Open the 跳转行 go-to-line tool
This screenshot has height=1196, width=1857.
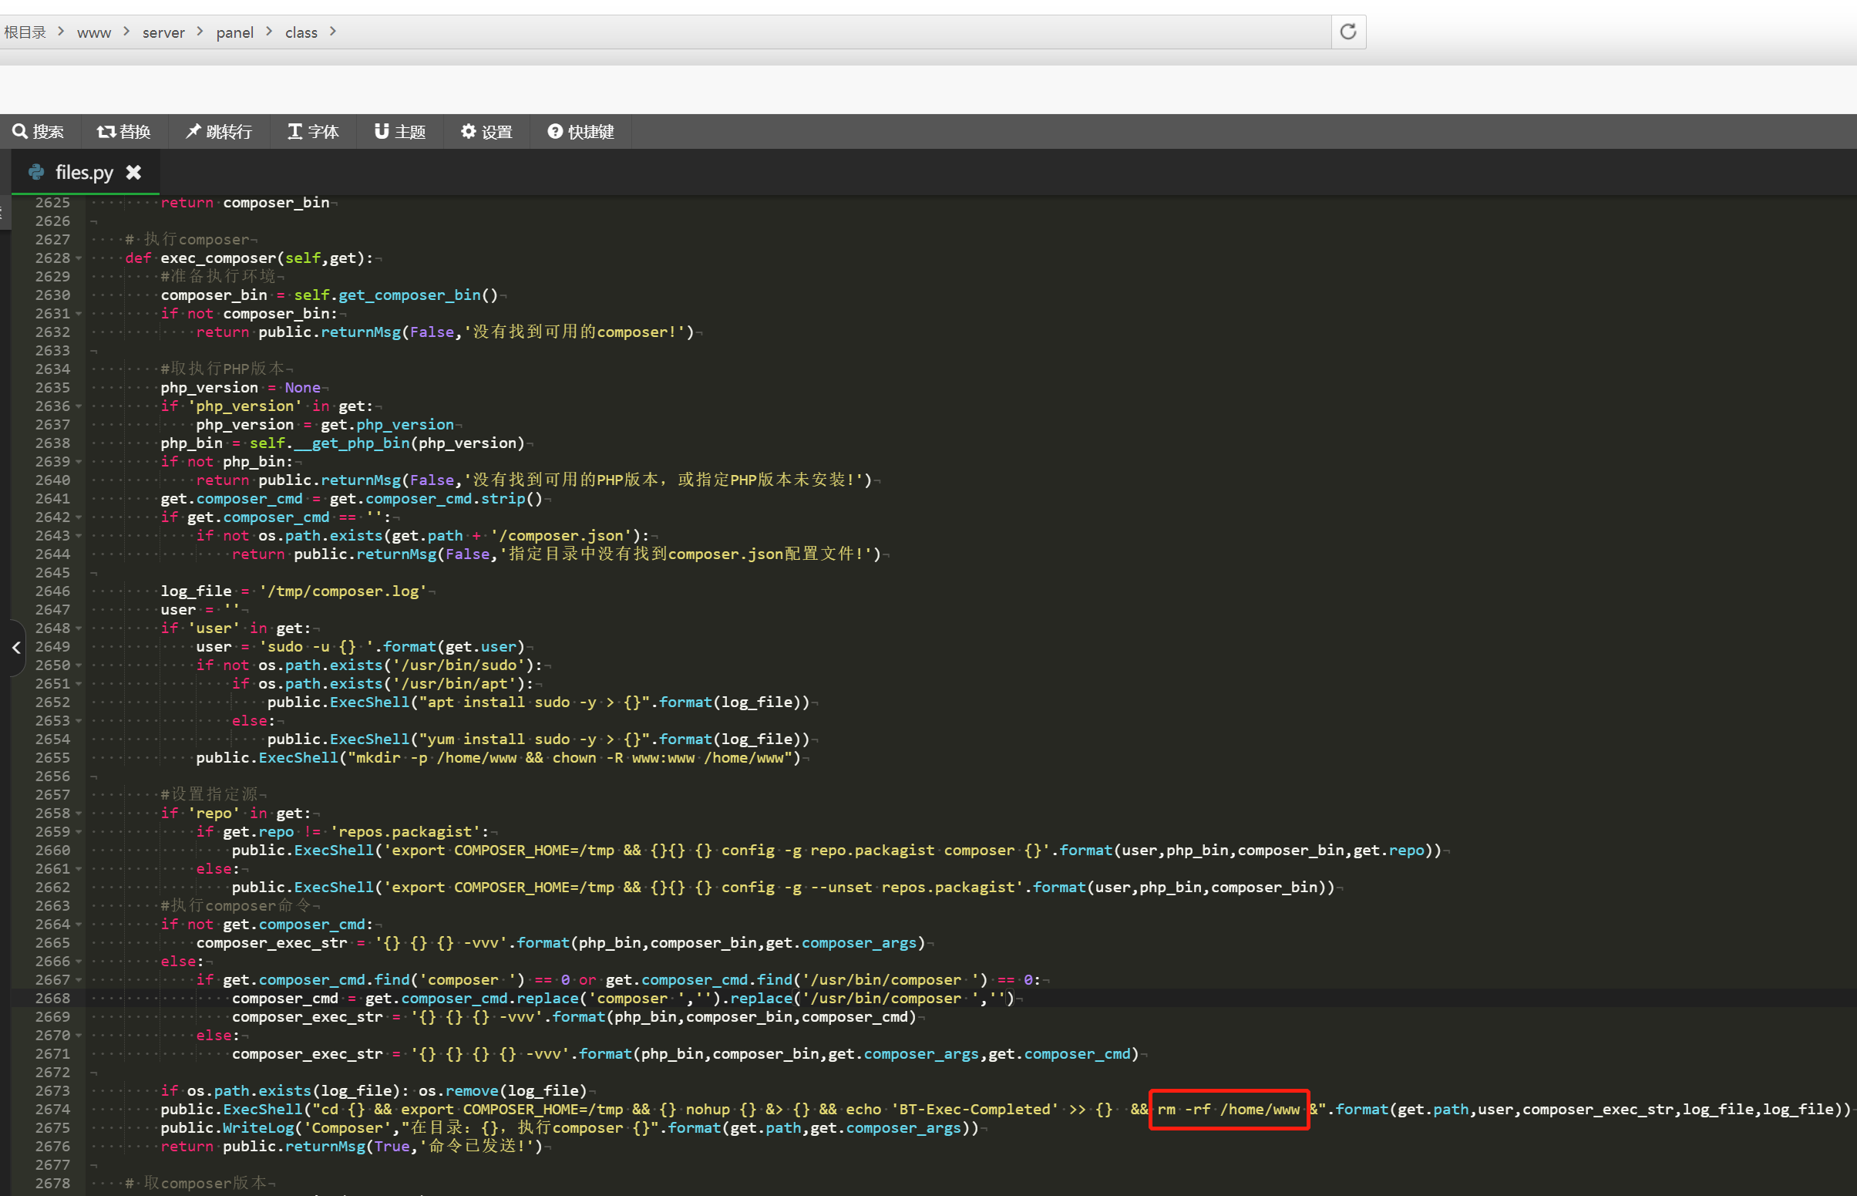tap(219, 132)
